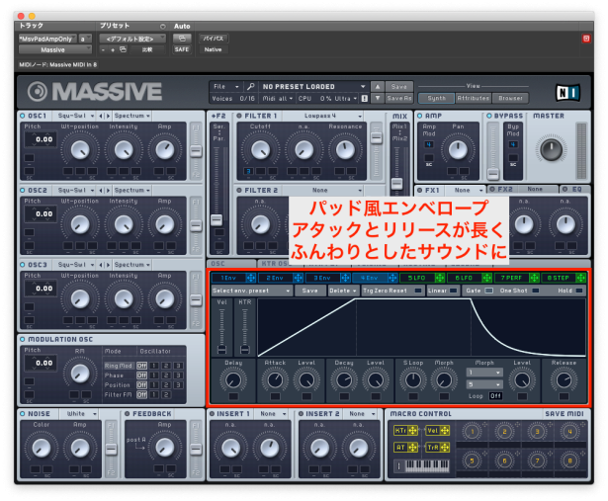This screenshot has height=501, width=608.
Task: Click the Save As button
Action: pos(398,99)
